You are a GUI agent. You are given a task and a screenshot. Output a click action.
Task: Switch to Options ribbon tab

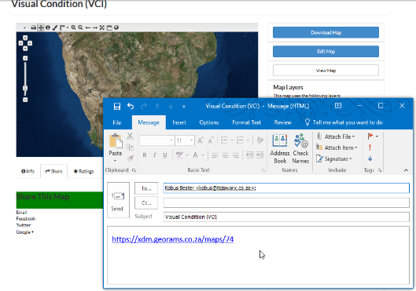tap(209, 122)
